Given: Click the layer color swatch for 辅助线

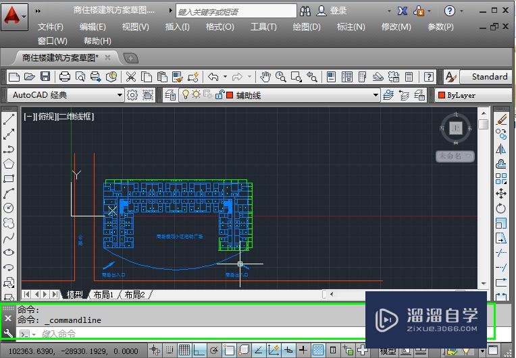Looking at the screenshot, I should click(x=230, y=95).
